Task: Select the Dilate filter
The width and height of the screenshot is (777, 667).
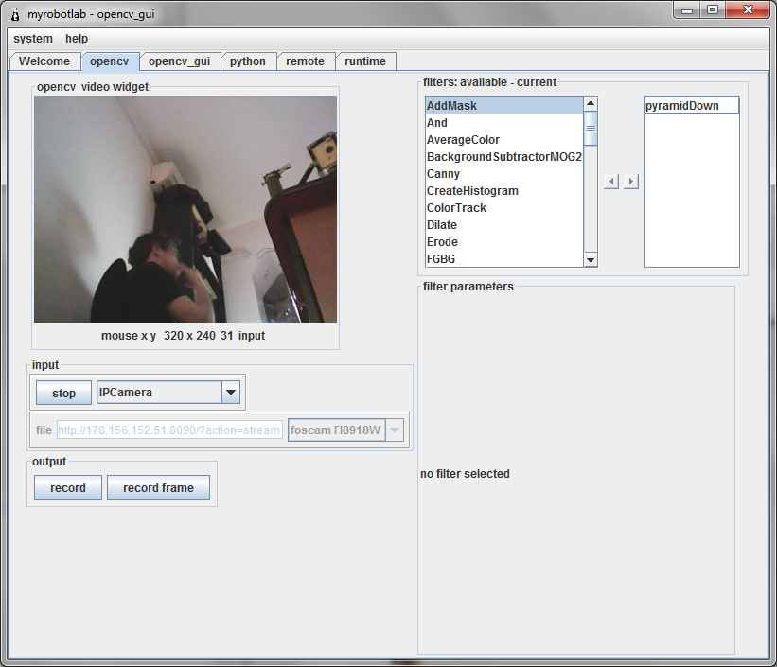Action: pyautogui.click(x=504, y=225)
